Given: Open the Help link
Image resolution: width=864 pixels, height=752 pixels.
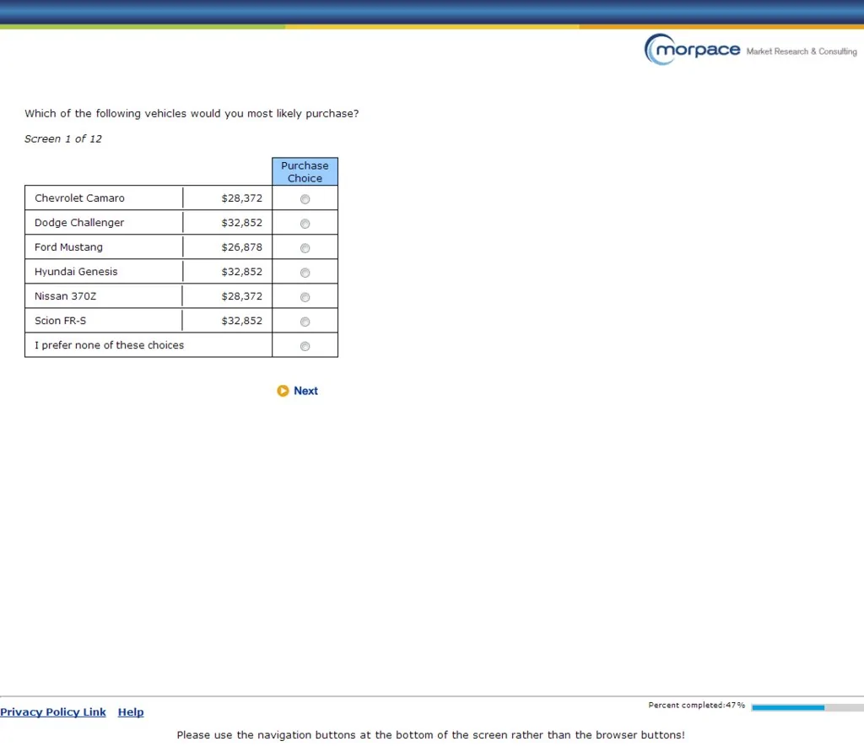Looking at the screenshot, I should [x=131, y=711].
